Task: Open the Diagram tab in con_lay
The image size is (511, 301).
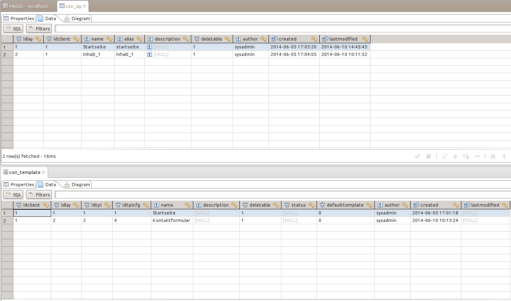Action: tap(77, 18)
